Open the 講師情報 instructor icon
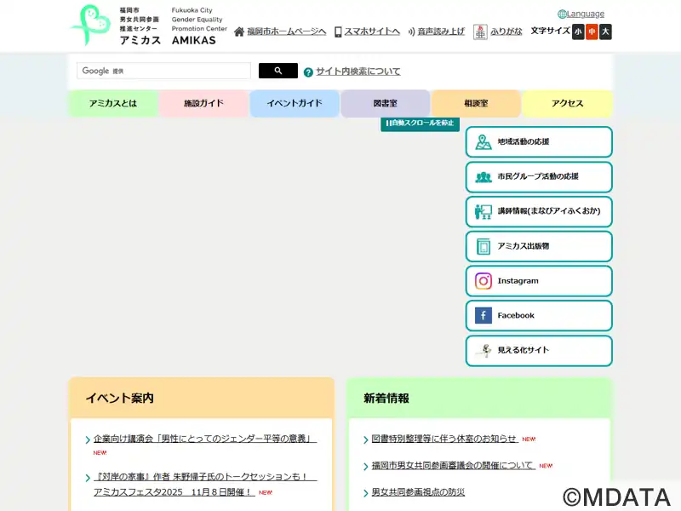Viewport: 681px width, 511px height. pyautogui.click(x=484, y=211)
